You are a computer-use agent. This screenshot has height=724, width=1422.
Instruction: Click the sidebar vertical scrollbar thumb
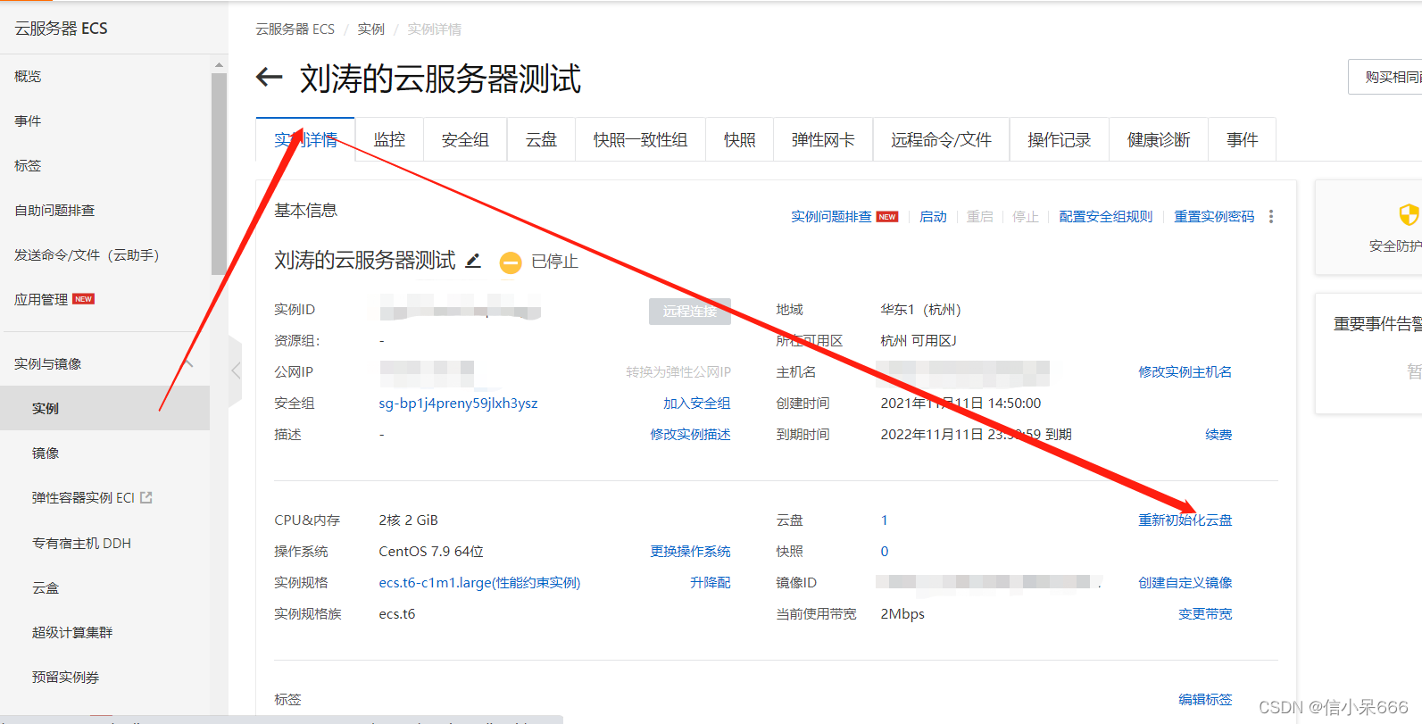click(219, 174)
